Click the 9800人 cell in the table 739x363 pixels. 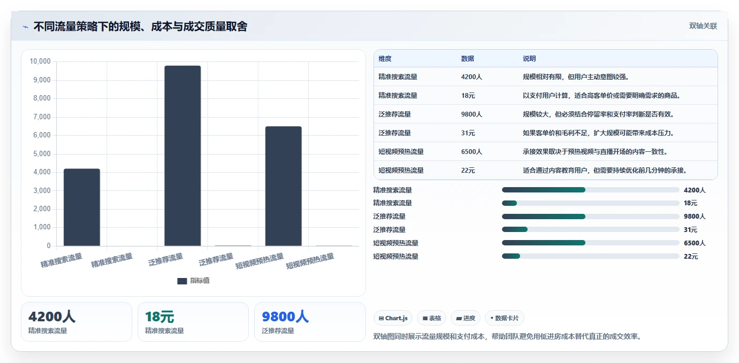coord(471,114)
